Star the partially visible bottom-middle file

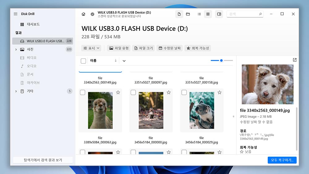point(169,152)
